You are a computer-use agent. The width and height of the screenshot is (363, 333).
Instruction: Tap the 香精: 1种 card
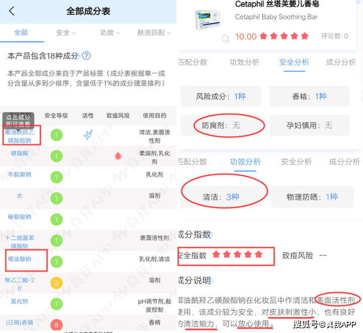pos(309,97)
